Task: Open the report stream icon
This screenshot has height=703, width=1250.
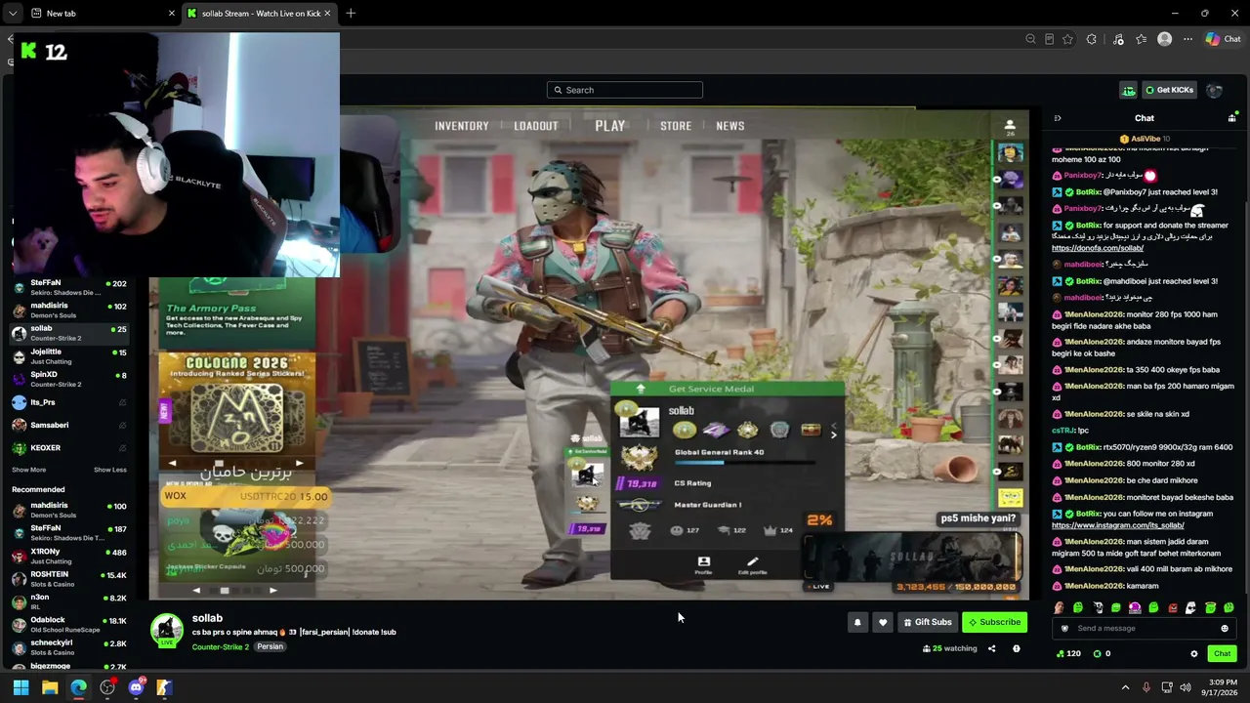Action: (x=1016, y=648)
